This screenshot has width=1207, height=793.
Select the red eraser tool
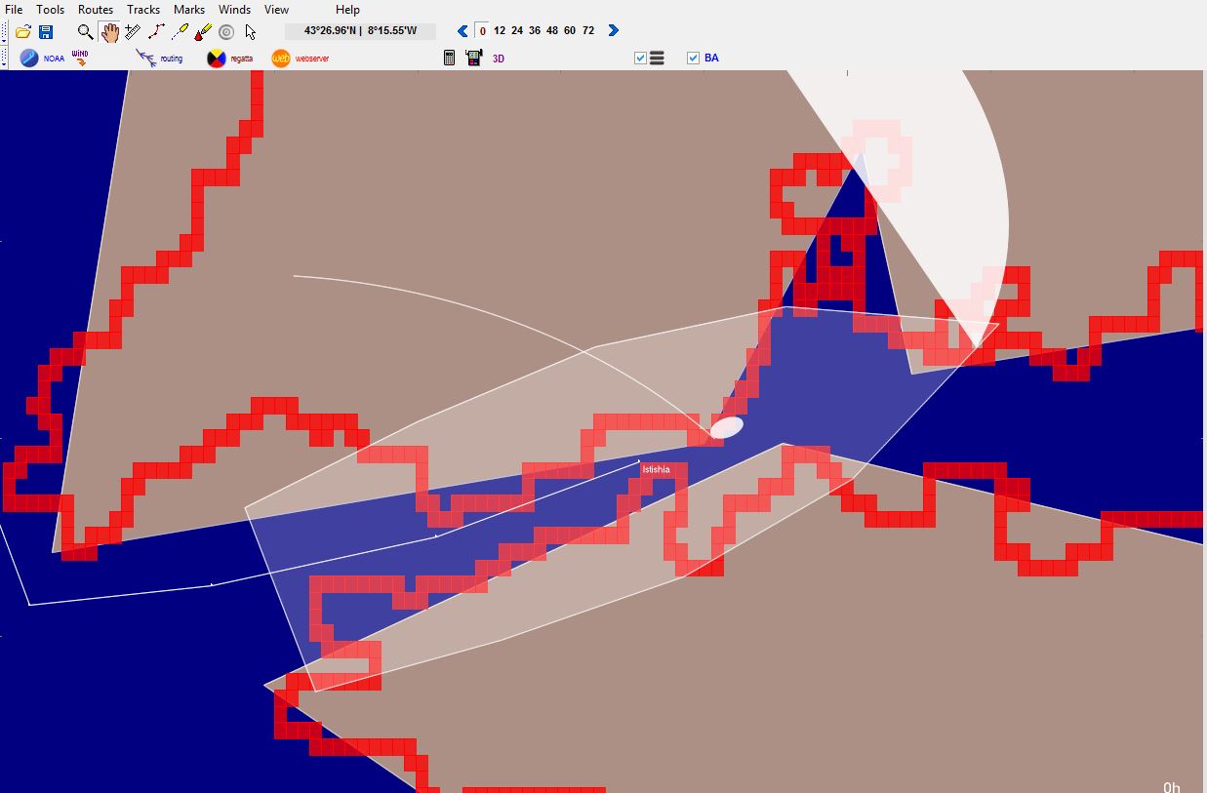pyautogui.click(x=203, y=31)
